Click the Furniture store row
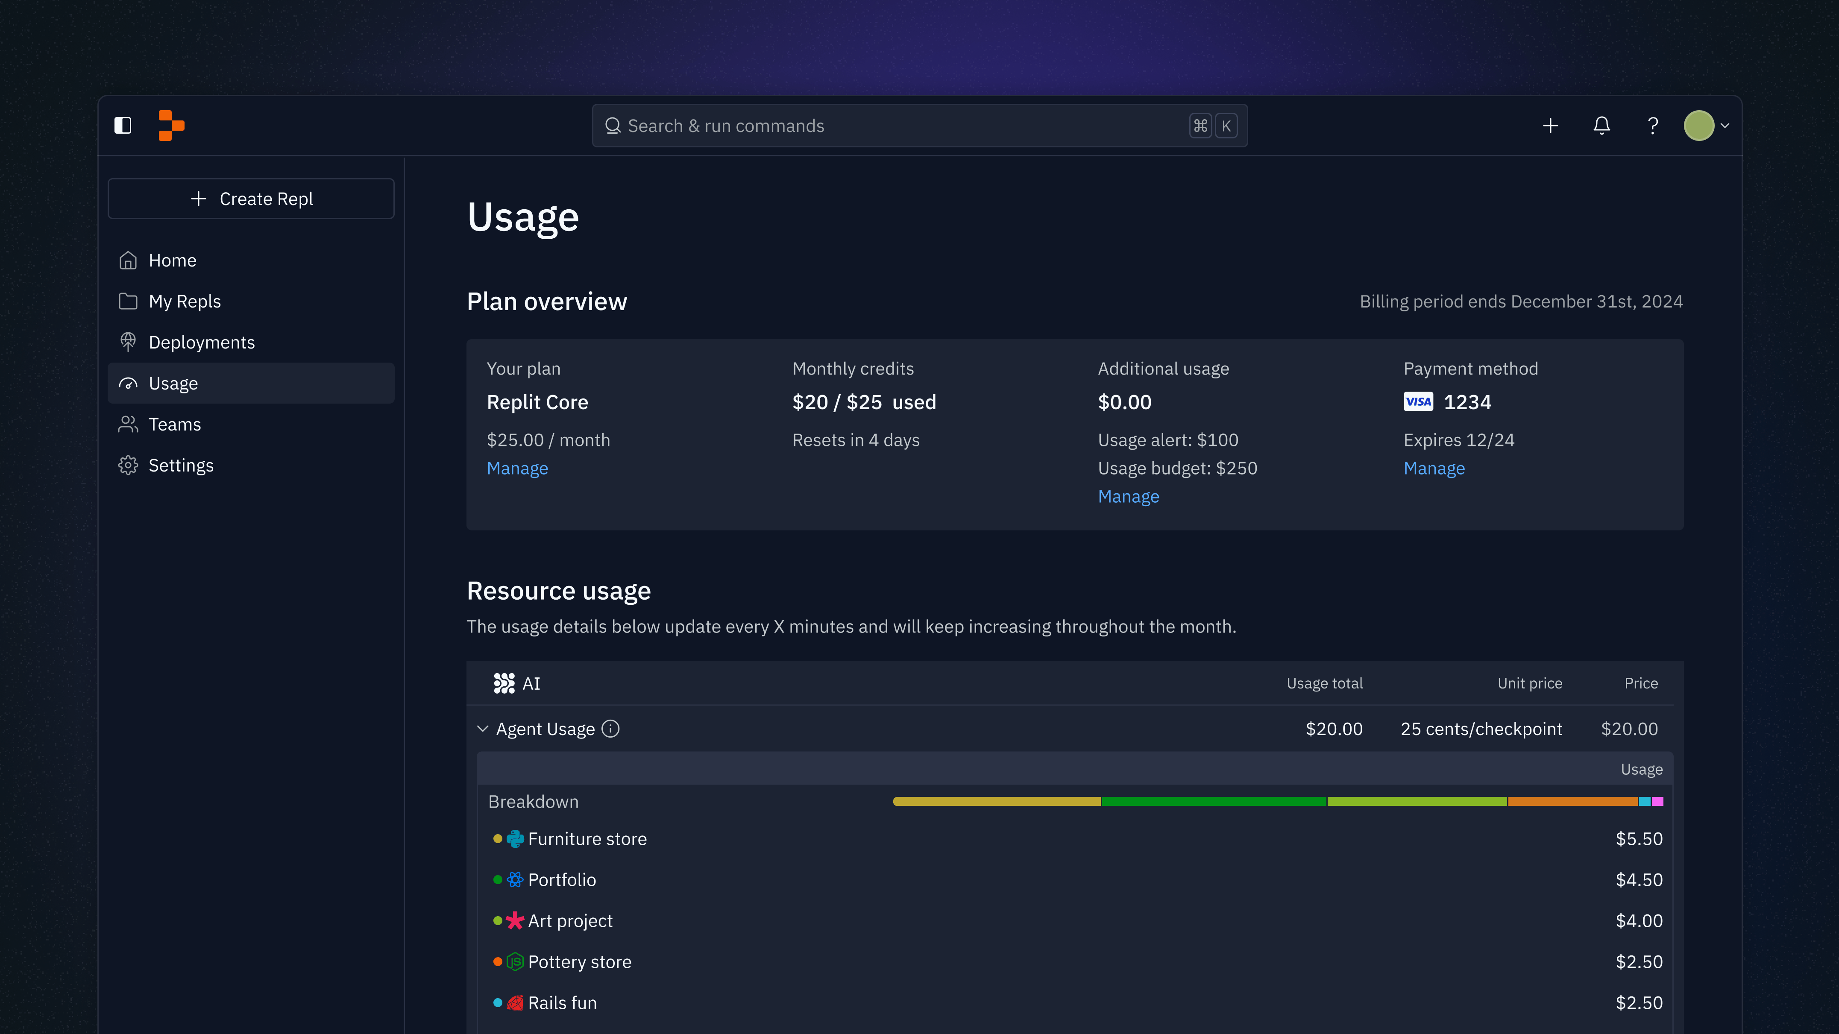Viewport: 1839px width, 1034px height. click(1075, 838)
